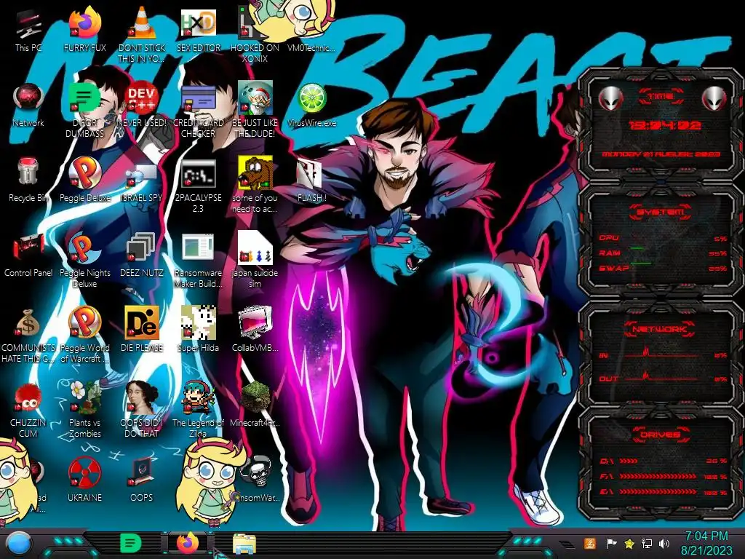Open the Minecraft4Fr grass block icon
745x559 pixels.
coord(255,397)
